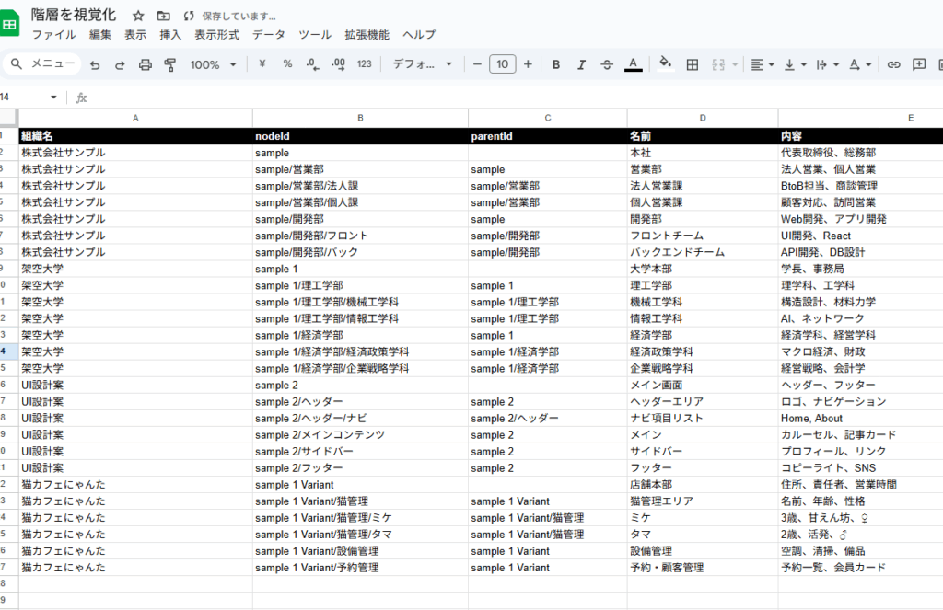Toggle bold formatting
This screenshot has width=943, height=610.
coord(556,64)
